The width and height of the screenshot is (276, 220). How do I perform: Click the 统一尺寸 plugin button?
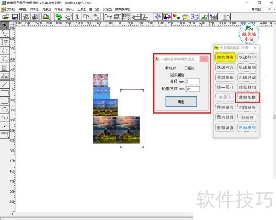pyautogui.click(x=225, y=88)
